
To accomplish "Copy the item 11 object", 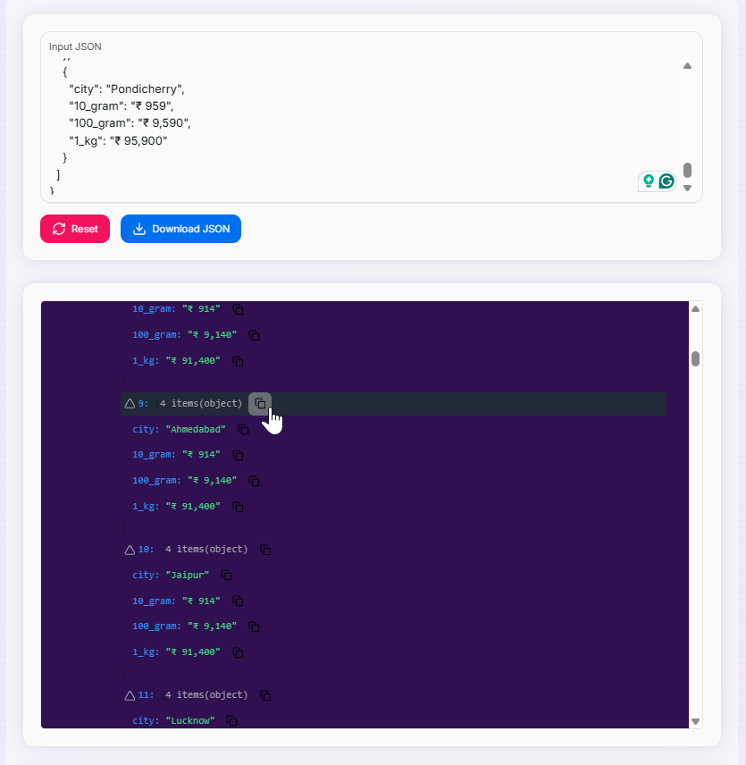I will point(265,695).
